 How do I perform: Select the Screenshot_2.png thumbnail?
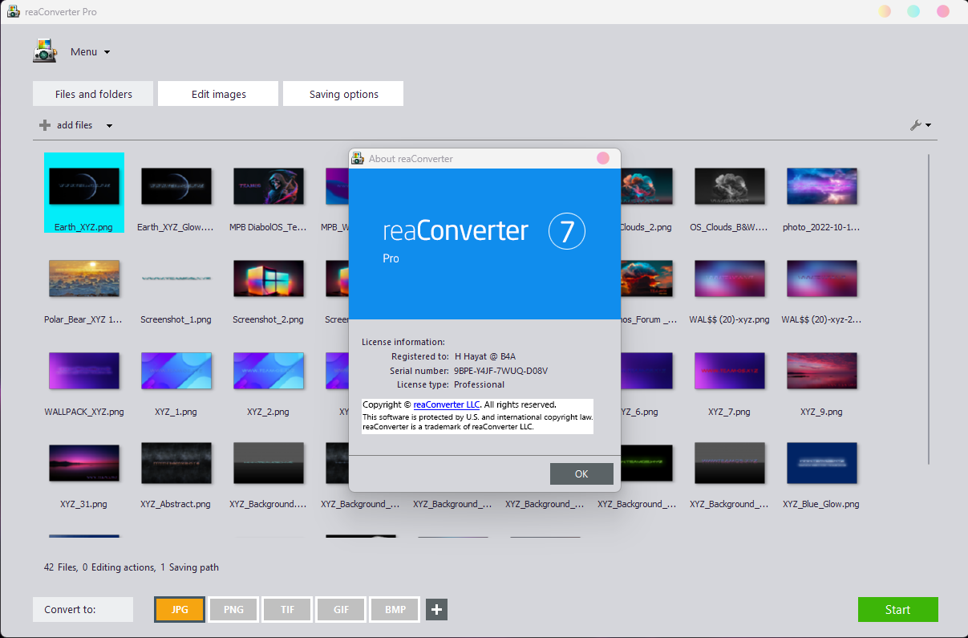point(269,278)
